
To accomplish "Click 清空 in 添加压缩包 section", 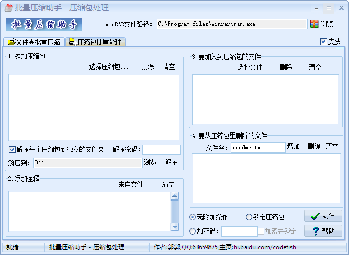I will [169, 66].
